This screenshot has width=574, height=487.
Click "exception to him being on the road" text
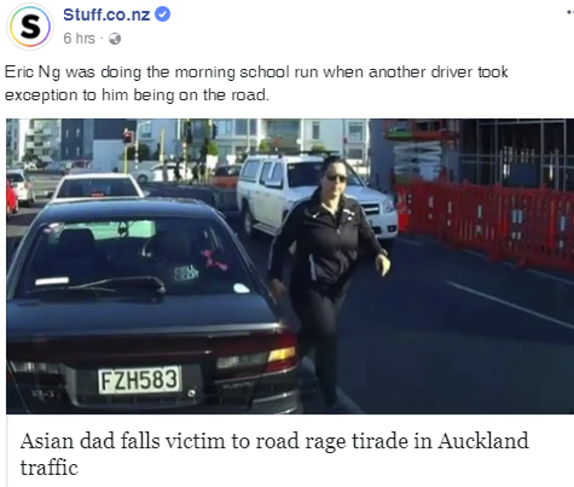tap(136, 95)
